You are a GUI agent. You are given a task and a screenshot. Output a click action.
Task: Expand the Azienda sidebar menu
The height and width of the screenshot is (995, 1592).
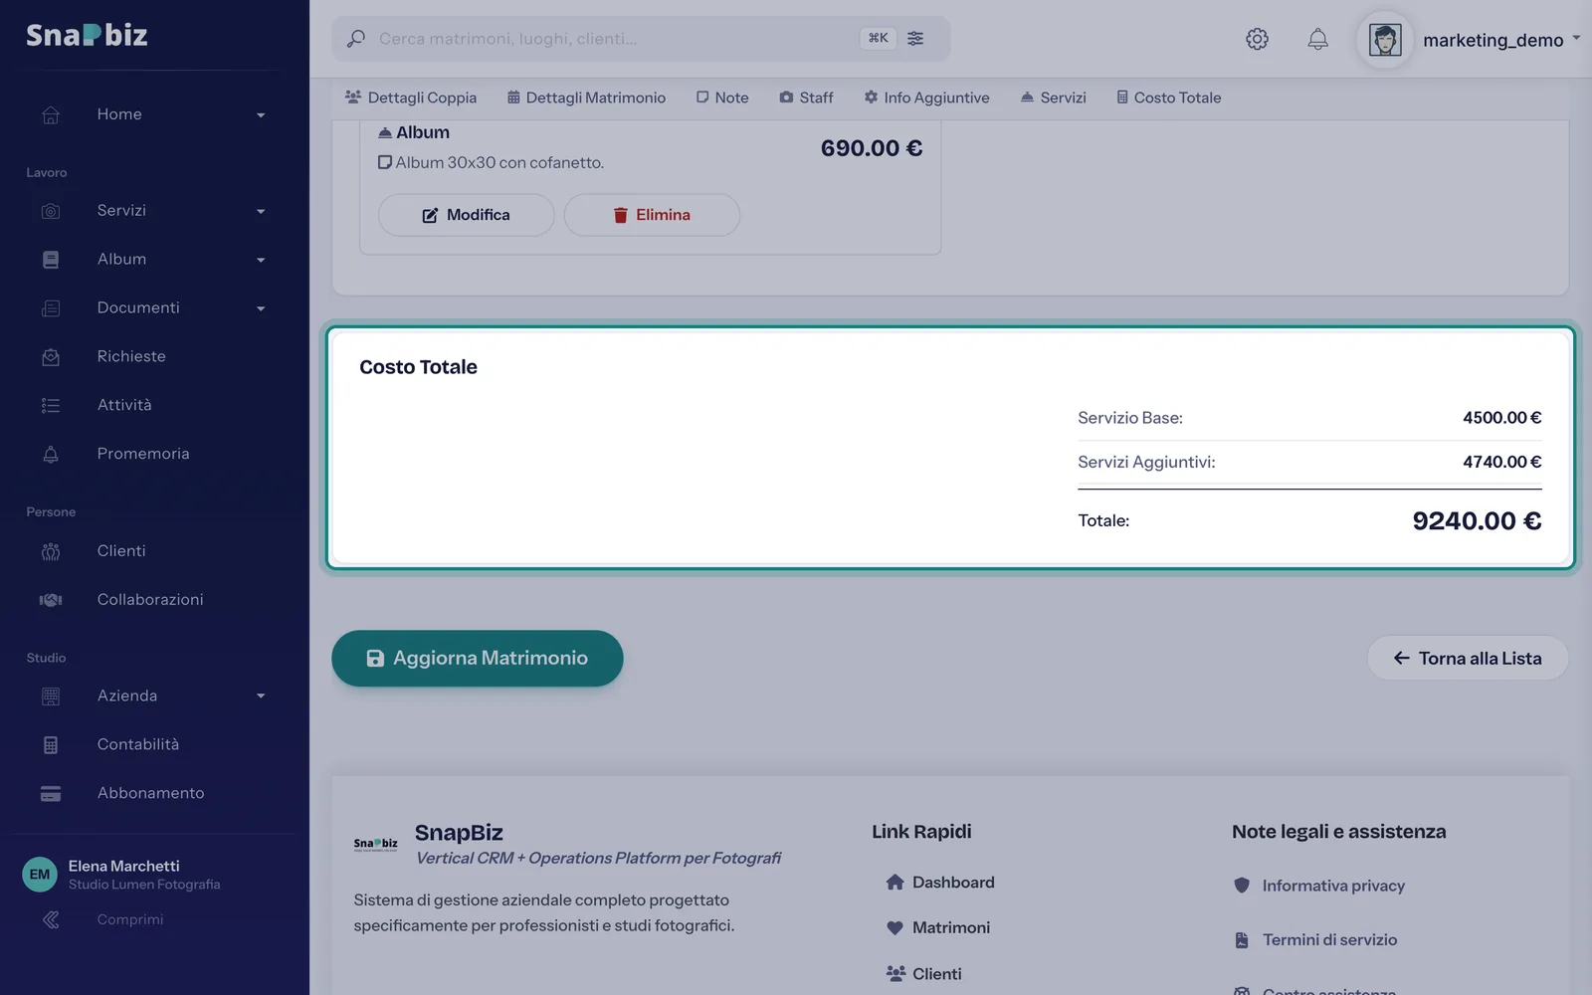(x=261, y=696)
